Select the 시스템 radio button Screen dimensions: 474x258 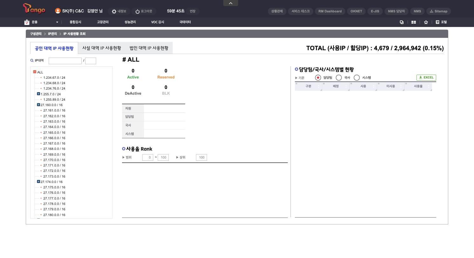click(x=357, y=78)
